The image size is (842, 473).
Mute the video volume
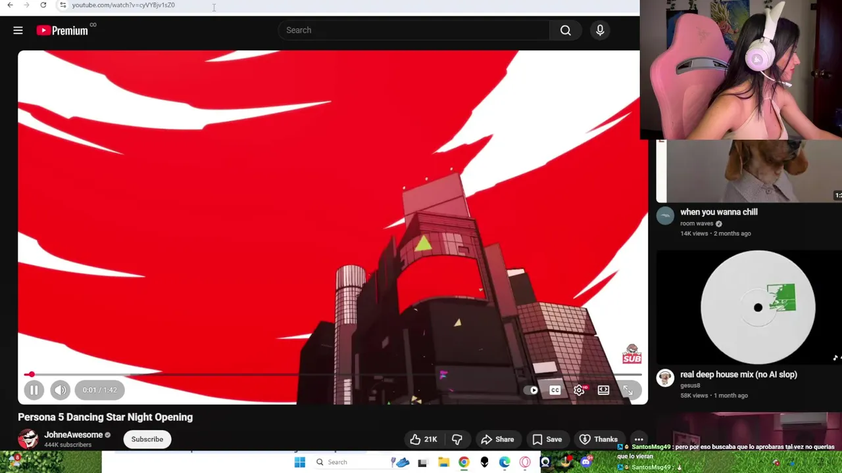pos(61,390)
